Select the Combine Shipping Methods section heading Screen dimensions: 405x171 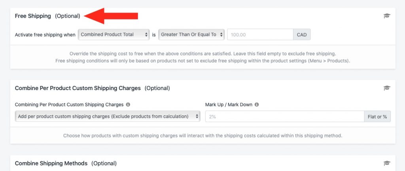click(51, 163)
